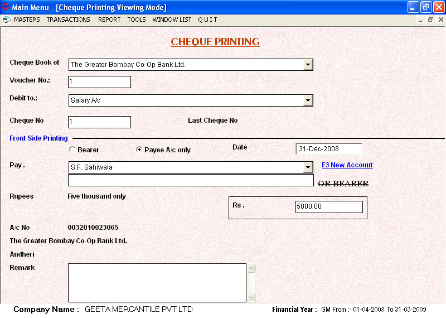Click inside the Remark text area
This screenshot has width=446, height=318.
click(157, 283)
